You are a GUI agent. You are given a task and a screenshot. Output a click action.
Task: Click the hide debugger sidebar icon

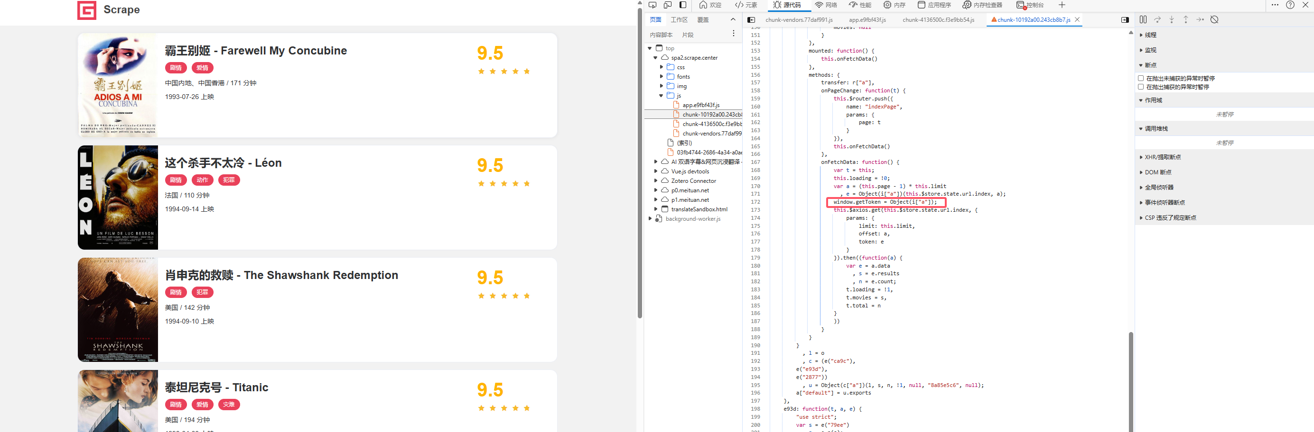[x=1125, y=20]
